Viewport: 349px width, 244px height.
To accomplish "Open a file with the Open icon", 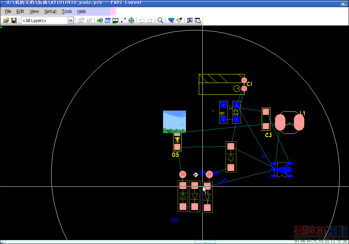I will point(6,20).
